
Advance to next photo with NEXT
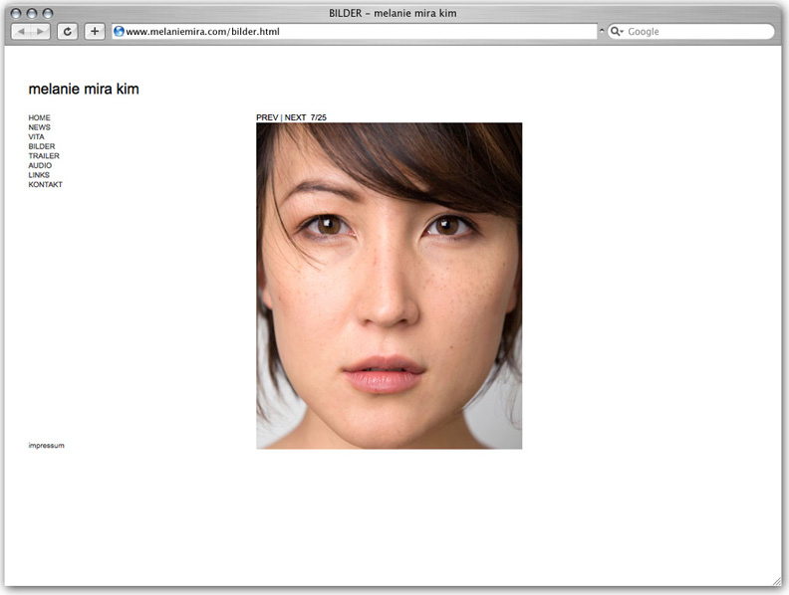pos(295,117)
